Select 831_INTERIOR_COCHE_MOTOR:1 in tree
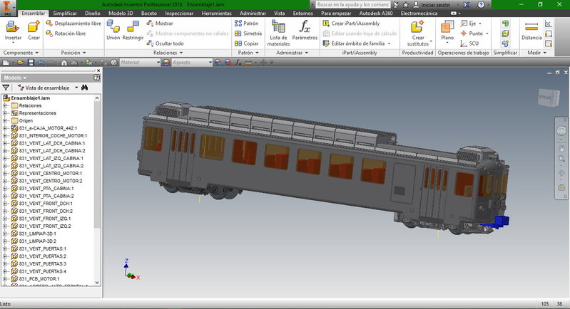This screenshot has height=309, width=570. [53, 136]
